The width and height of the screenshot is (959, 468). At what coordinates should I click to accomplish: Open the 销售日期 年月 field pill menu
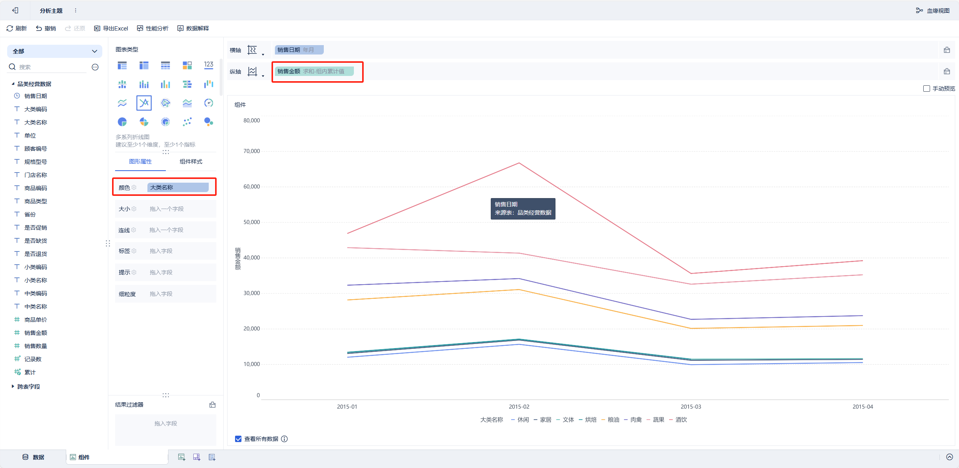tap(299, 50)
